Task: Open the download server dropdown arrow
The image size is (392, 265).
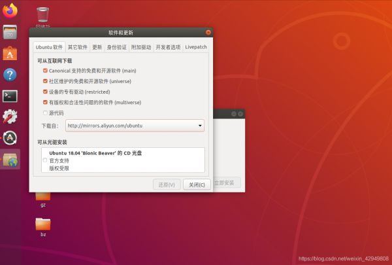Action: click(200, 126)
